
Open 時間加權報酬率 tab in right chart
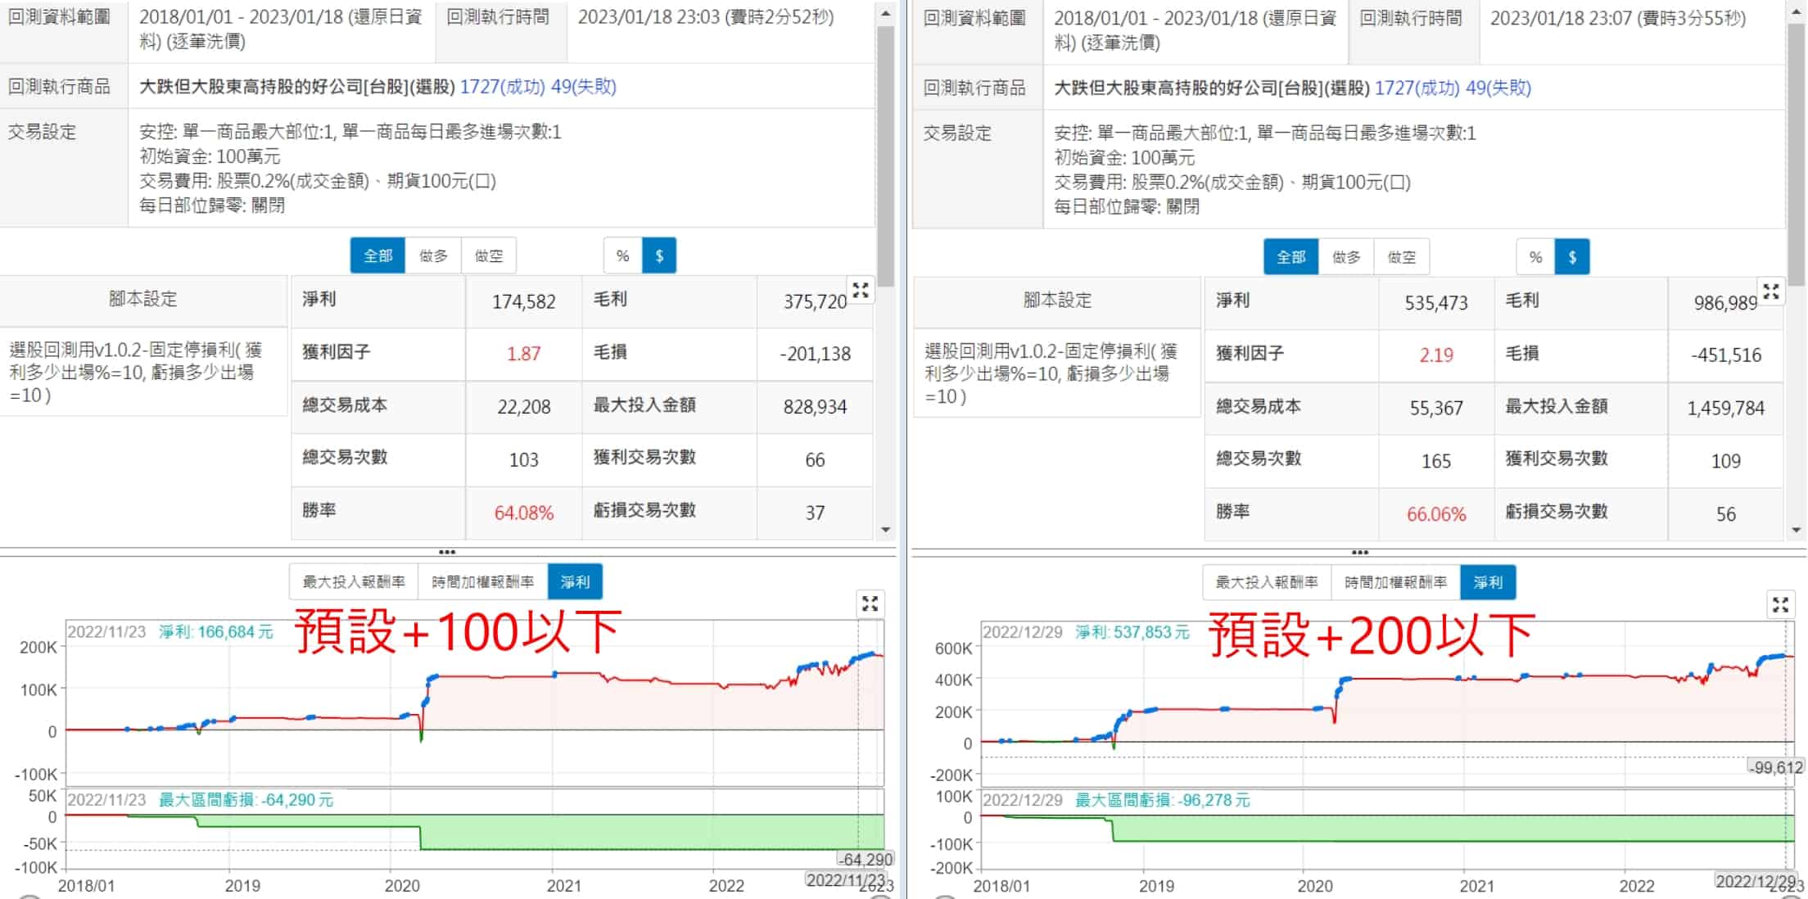[x=1395, y=583]
